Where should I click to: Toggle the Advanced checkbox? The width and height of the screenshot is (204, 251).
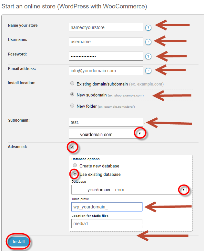click(72, 147)
